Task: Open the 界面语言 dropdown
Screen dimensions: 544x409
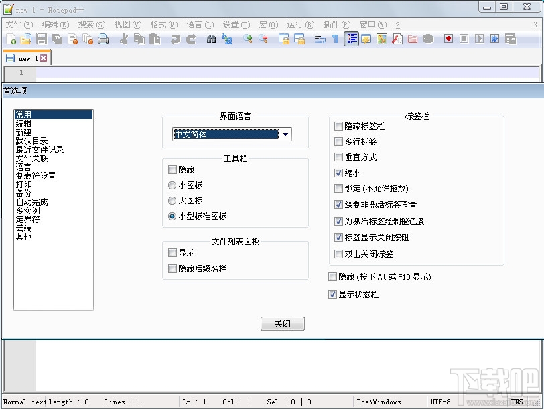Action: point(286,134)
